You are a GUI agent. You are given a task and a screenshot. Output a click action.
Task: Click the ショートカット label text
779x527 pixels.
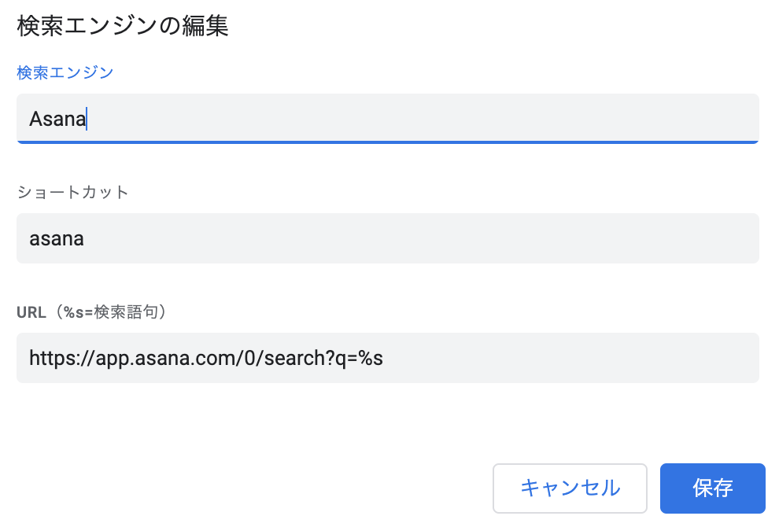click(72, 193)
